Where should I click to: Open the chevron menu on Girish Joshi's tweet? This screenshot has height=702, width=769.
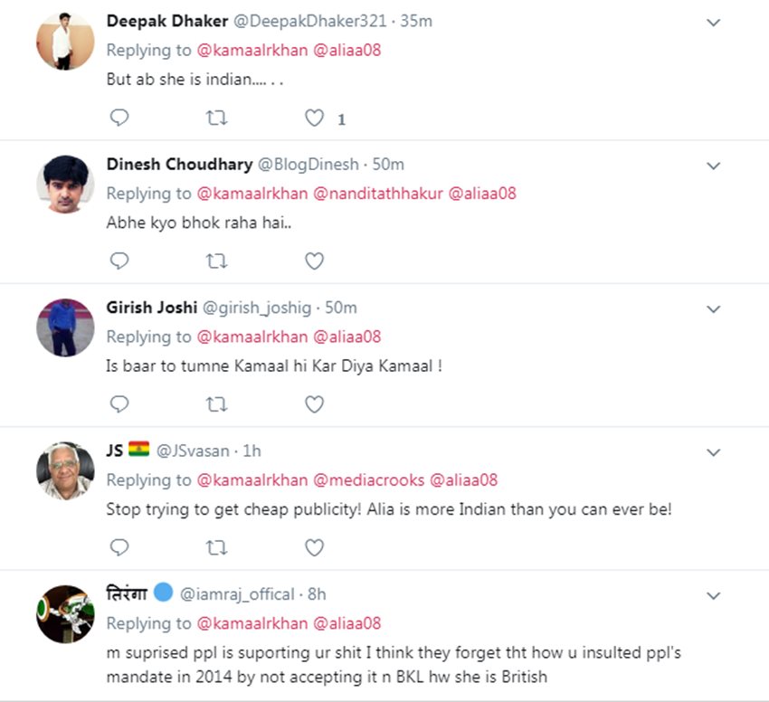point(713,309)
